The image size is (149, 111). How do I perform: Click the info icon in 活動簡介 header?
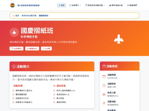[14, 66]
